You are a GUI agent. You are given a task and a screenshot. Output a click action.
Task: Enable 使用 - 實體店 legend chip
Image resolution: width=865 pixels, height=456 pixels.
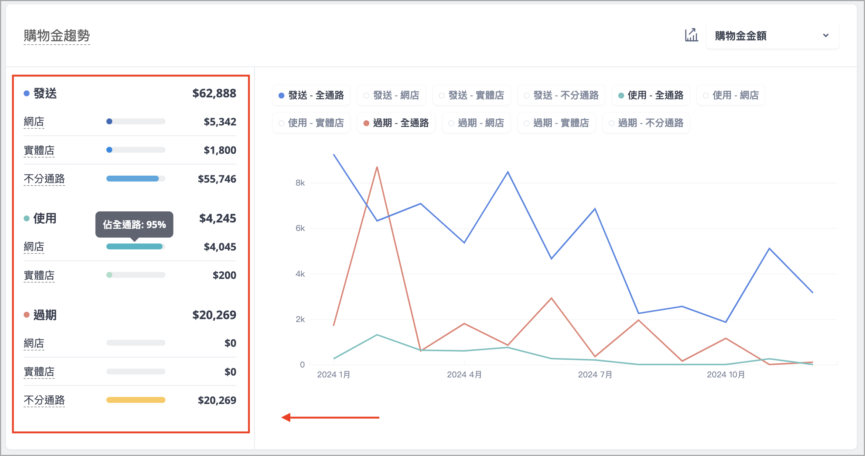tap(311, 123)
